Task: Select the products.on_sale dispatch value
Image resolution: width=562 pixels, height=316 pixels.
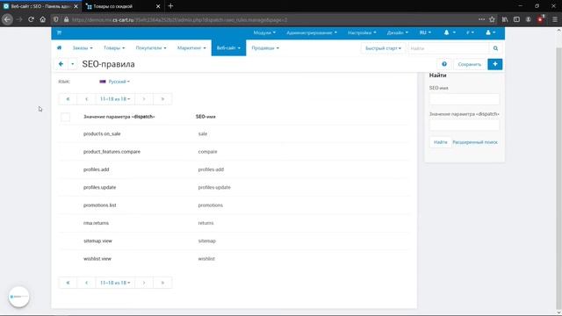Action: coord(102,133)
